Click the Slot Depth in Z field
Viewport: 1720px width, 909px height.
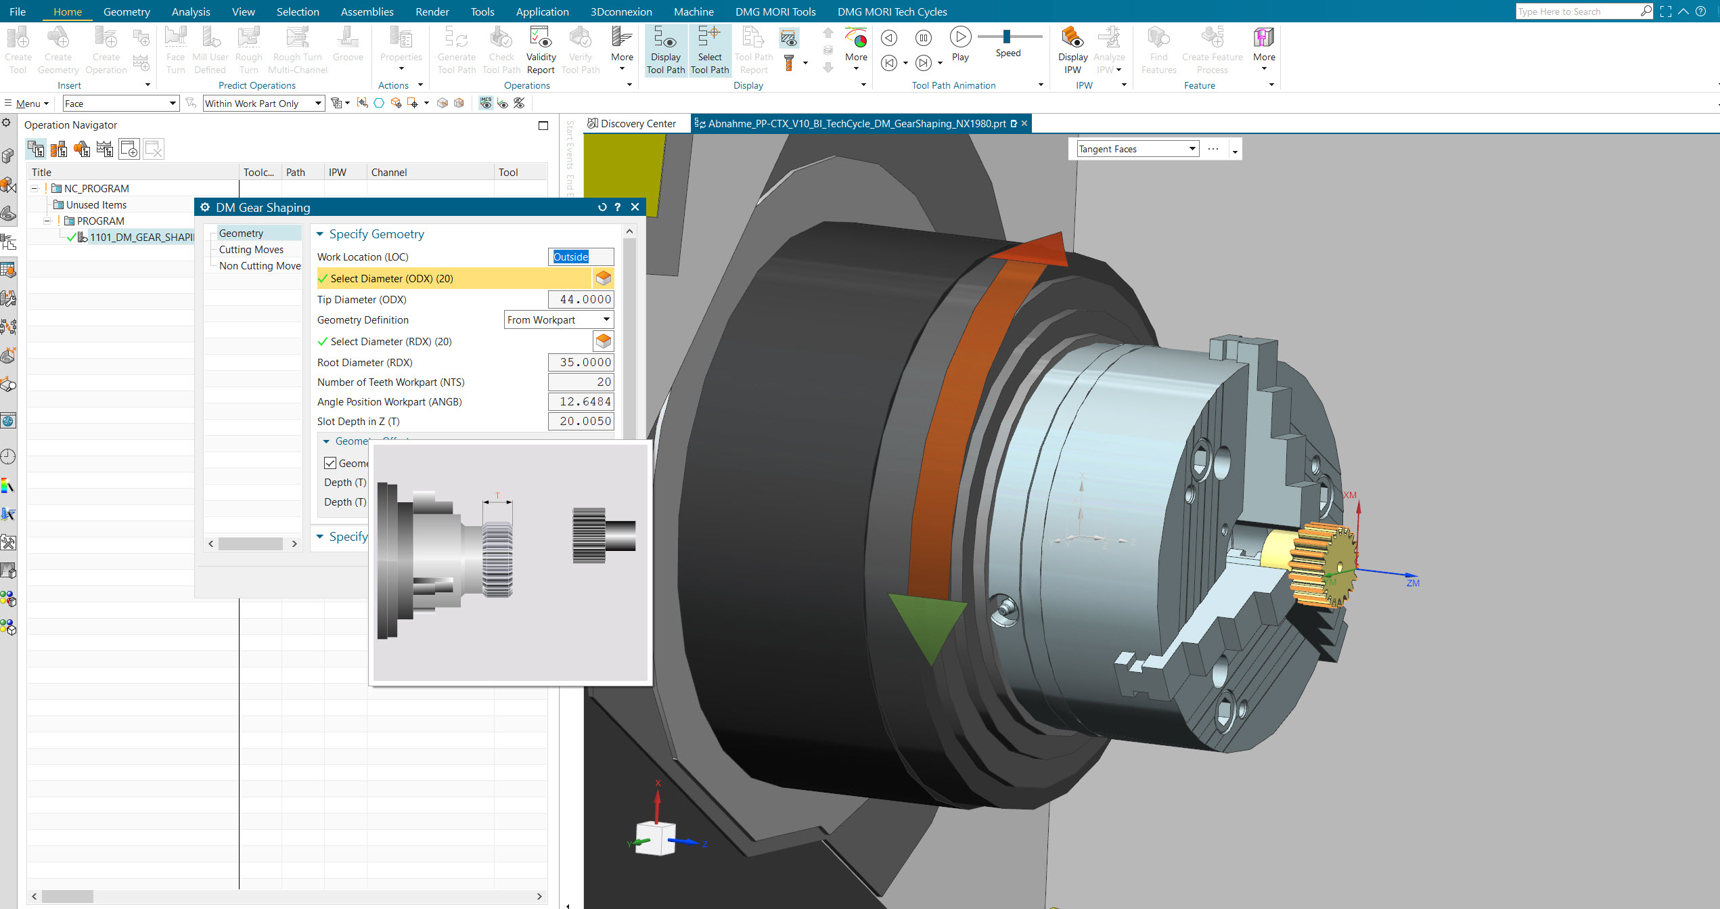pos(581,422)
